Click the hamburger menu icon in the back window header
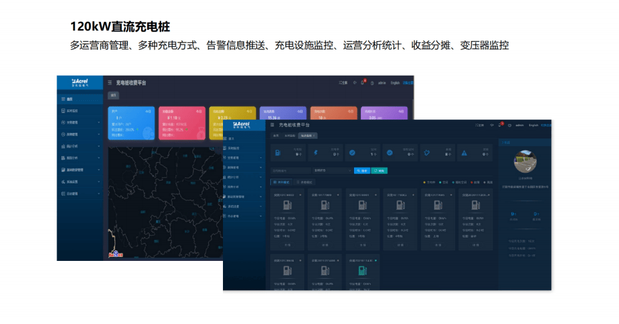 (x=110, y=83)
